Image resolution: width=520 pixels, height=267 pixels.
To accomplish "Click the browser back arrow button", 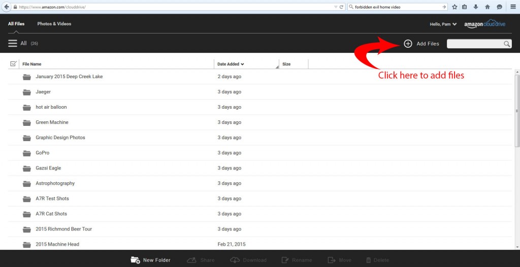I will [x=7, y=7].
